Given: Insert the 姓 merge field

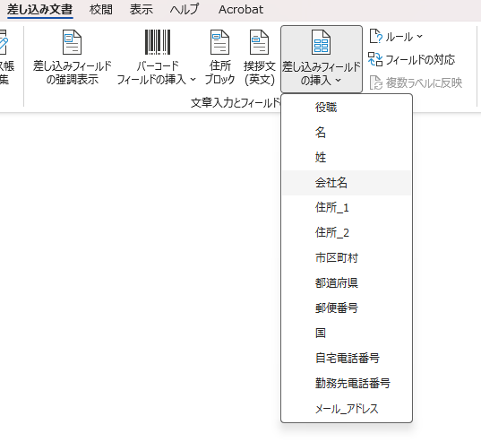Looking at the screenshot, I should click(347, 158).
